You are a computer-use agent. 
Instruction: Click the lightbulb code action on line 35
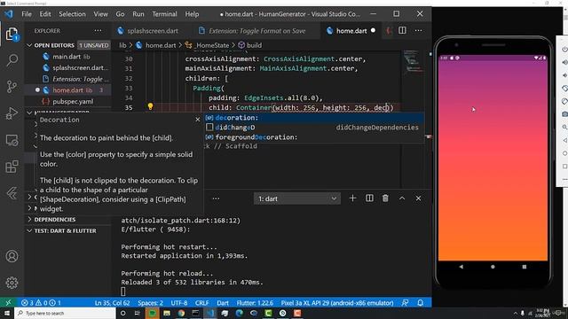(x=150, y=106)
